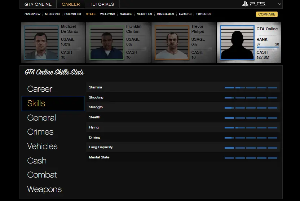Open the Overview sub-navigation link
Image resolution: width=300 pixels, height=201 pixels.
click(32, 14)
